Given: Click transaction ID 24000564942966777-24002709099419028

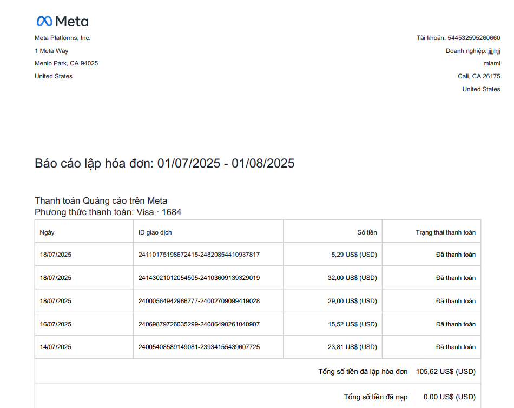Looking at the screenshot, I should pos(199,301).
